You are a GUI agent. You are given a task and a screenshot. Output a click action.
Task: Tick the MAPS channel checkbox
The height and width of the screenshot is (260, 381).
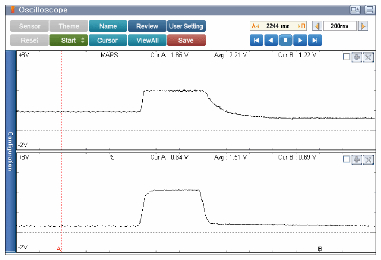346,57
